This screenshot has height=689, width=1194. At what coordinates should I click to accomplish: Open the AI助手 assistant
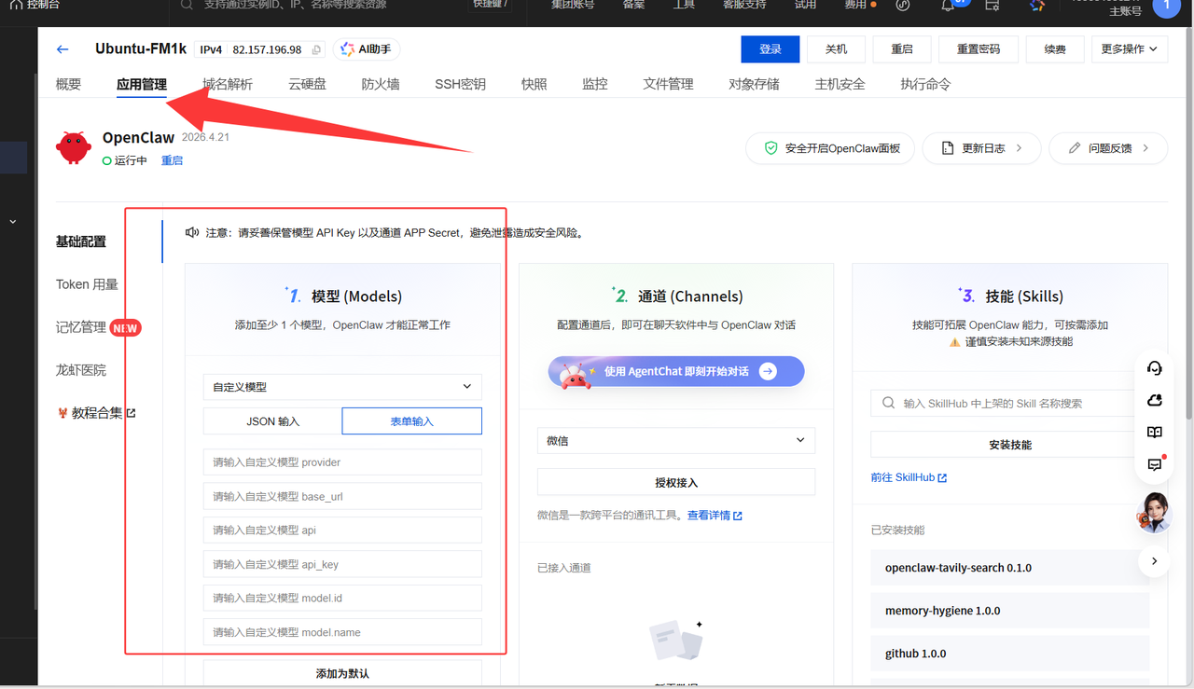pyautogui.click(x=366, y=49)
